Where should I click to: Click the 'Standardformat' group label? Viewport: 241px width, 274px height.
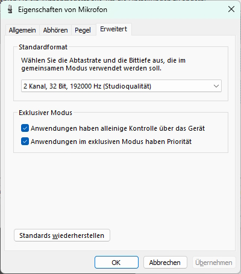pos(43,47)
